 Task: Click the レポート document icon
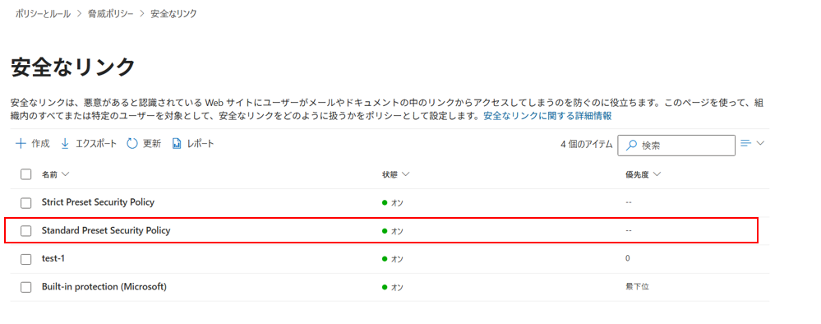coord(177,144)
